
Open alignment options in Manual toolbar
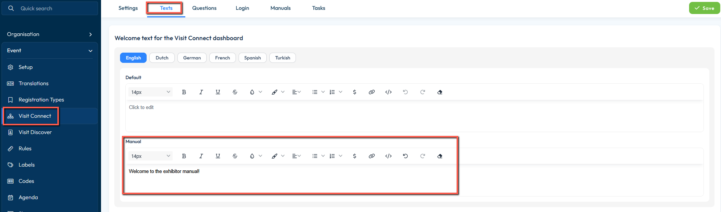pos(296,156)
